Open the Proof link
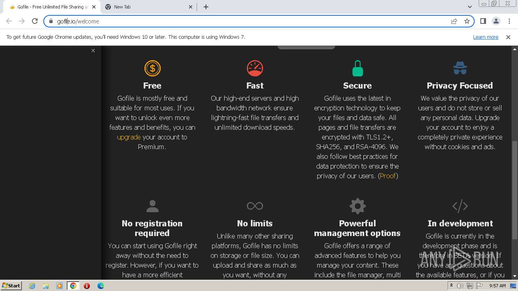The image size is (518, 291). pos(388,176)
